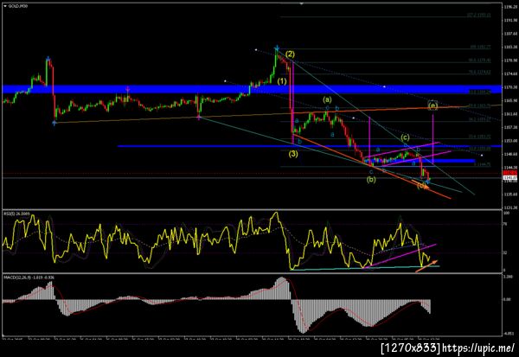Viewport: 519px width, 357px height.
Task: Select the wide blue resistance zone rectangle
Action: [x=252, y=89]
